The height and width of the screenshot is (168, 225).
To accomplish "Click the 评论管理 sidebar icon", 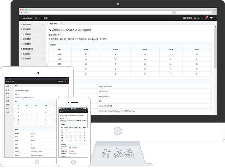I will click(21, 39).
